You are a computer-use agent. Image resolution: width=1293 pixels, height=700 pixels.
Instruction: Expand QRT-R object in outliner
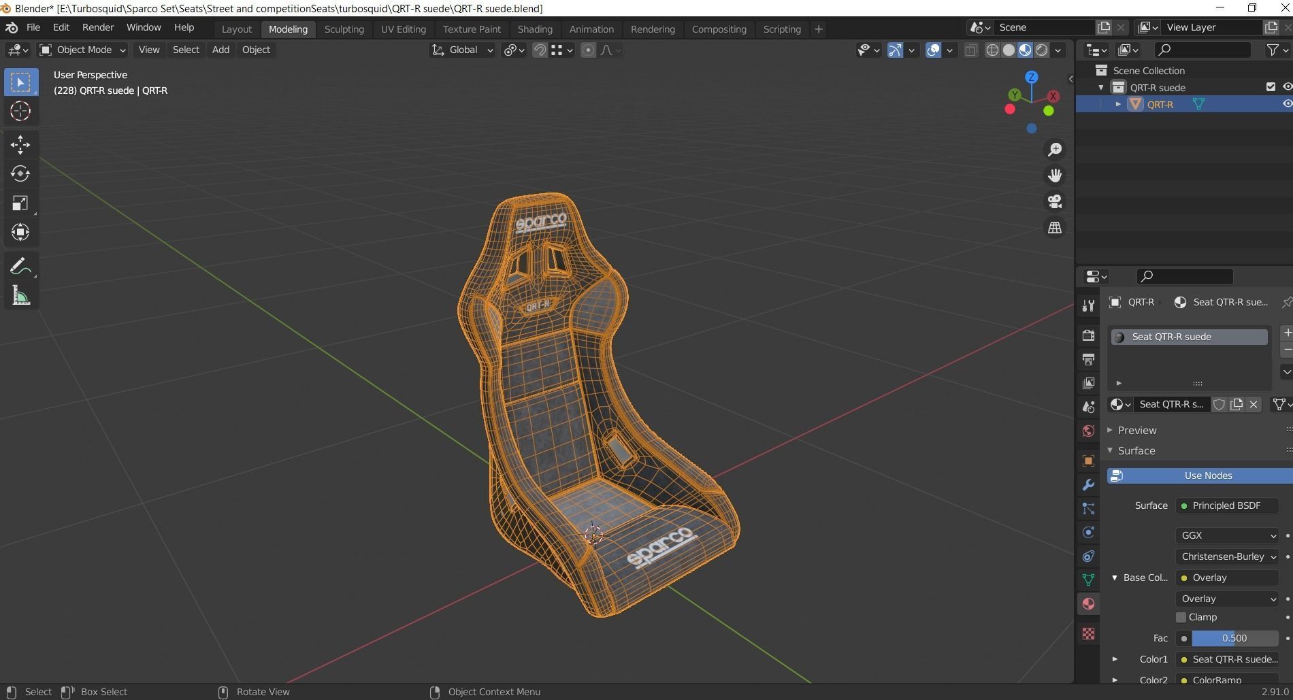pyautogui.click(x=1118, y=104)
